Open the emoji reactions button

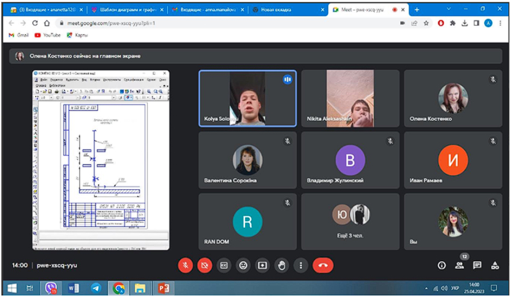pos(243,265)
